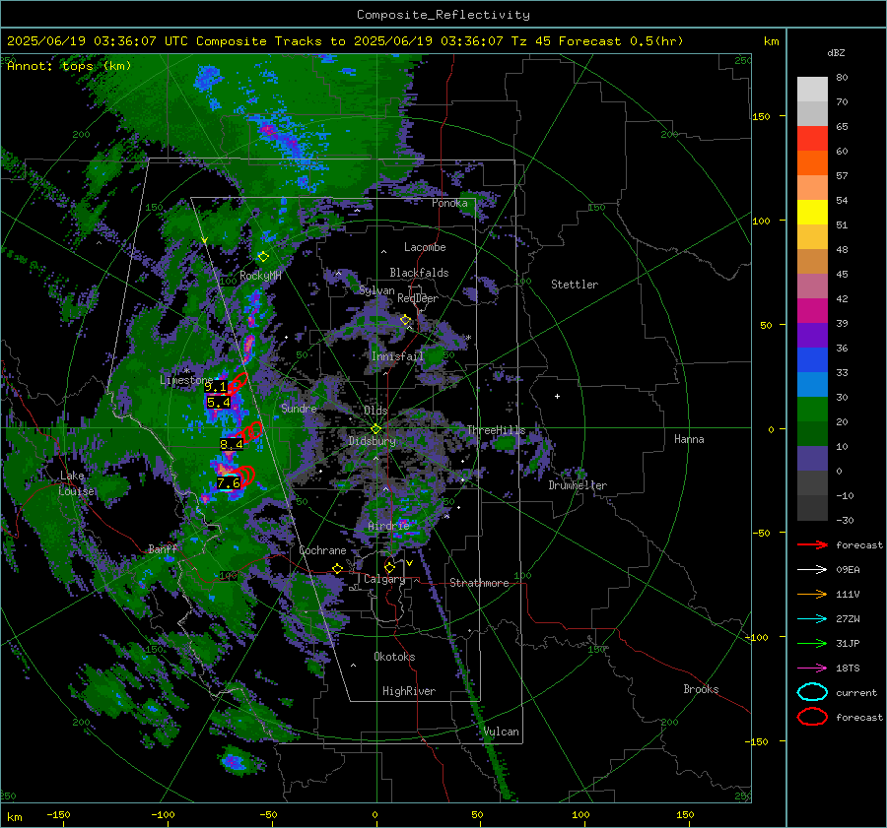Click the Lake Louise label
This screenshot has height=828, width=887.
coord(78,483)
